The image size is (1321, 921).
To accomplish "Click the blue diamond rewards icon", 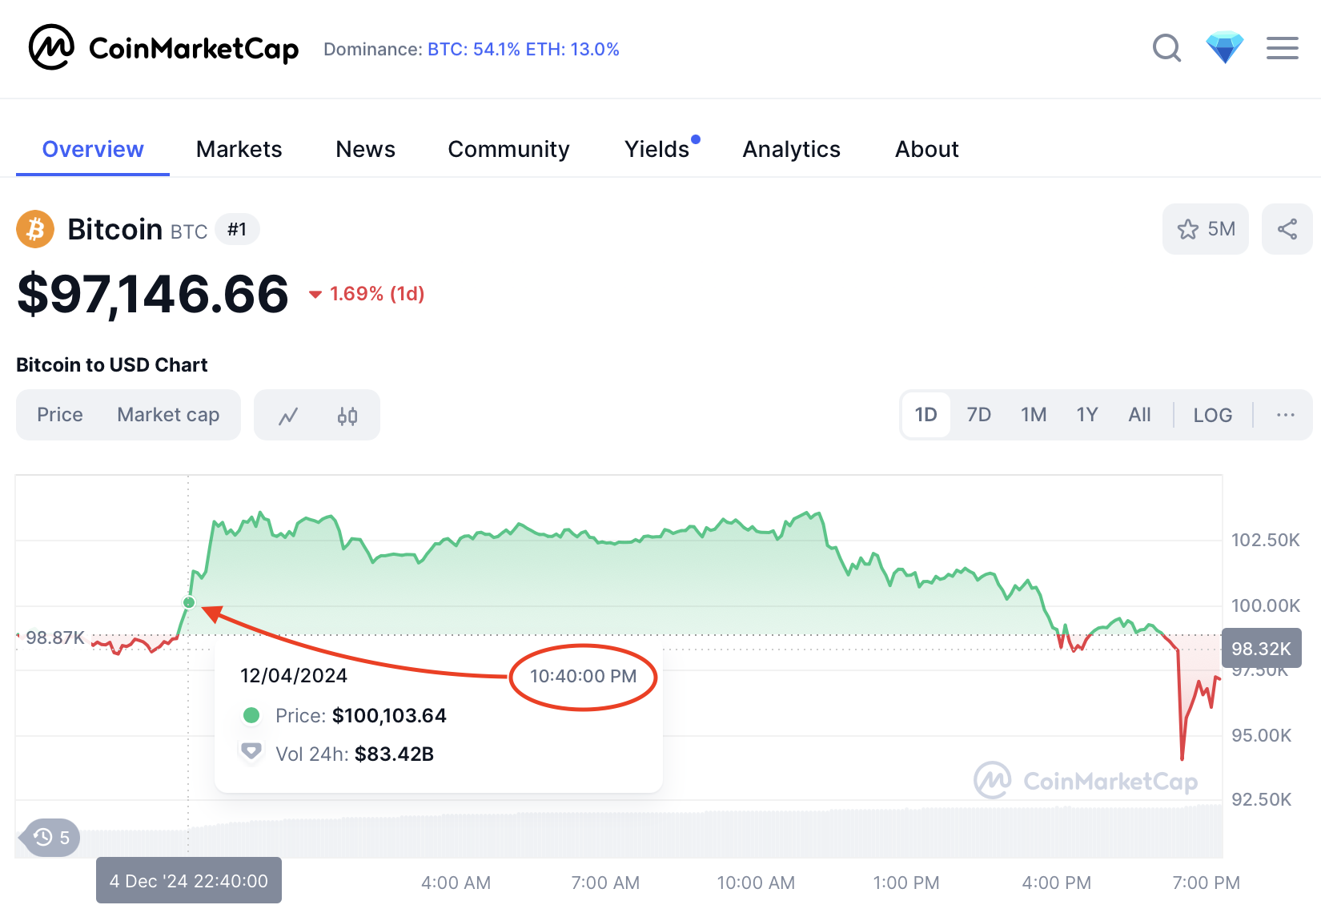I will pyautogui.click(x=1225, y=48).
